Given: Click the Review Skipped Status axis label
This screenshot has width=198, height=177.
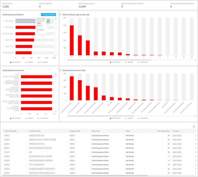Looking at the screenshot, I should pos(154,107).
